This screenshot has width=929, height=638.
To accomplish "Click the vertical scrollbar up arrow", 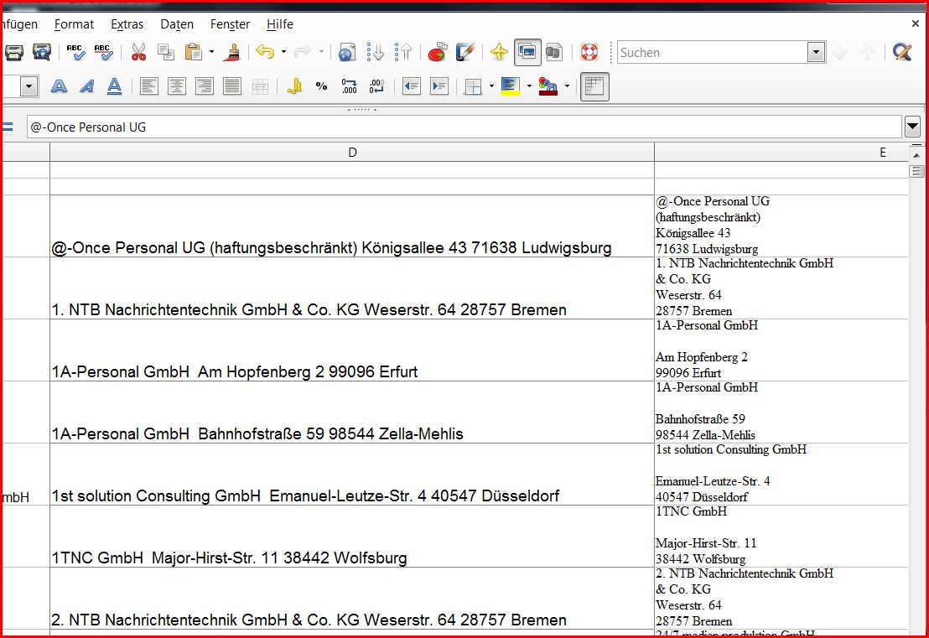I will [916, 155].
